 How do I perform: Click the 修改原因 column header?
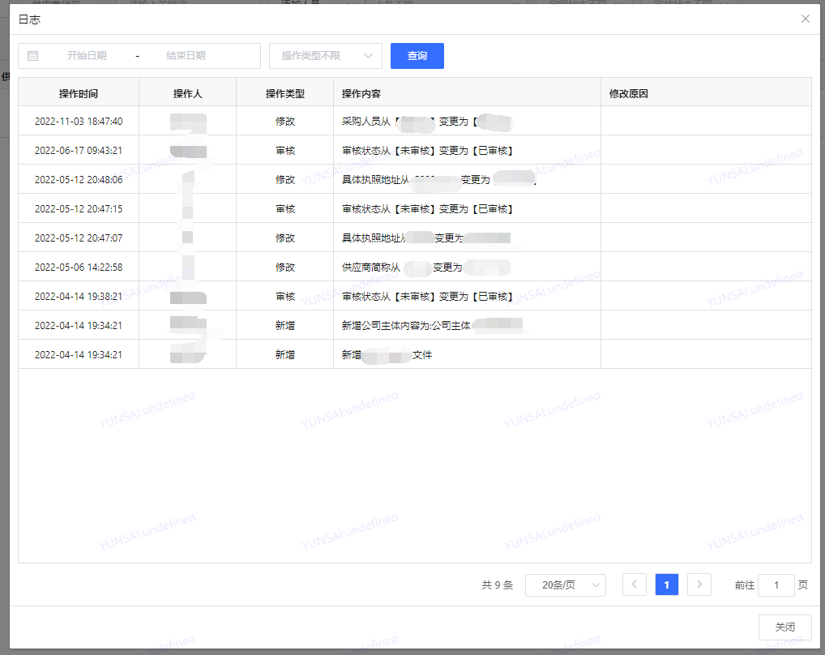pyautogui.click(x=629, y=93)
